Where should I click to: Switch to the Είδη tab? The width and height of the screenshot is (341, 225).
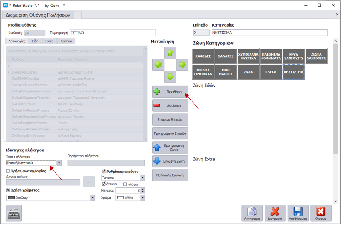point(35,41)
